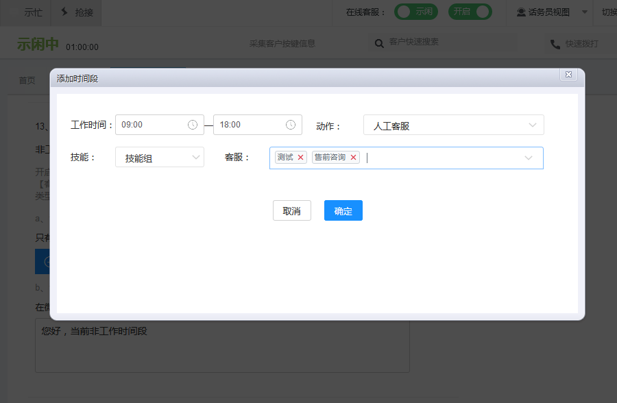Open the 动作 dropdown showing 人工客服
Image resolution: width=617 pixels, height=403 pixels.
pyautogui.click(x=453, y=125)
